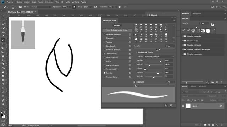Click the Fondo layer thumbnail

coord(188,106)
